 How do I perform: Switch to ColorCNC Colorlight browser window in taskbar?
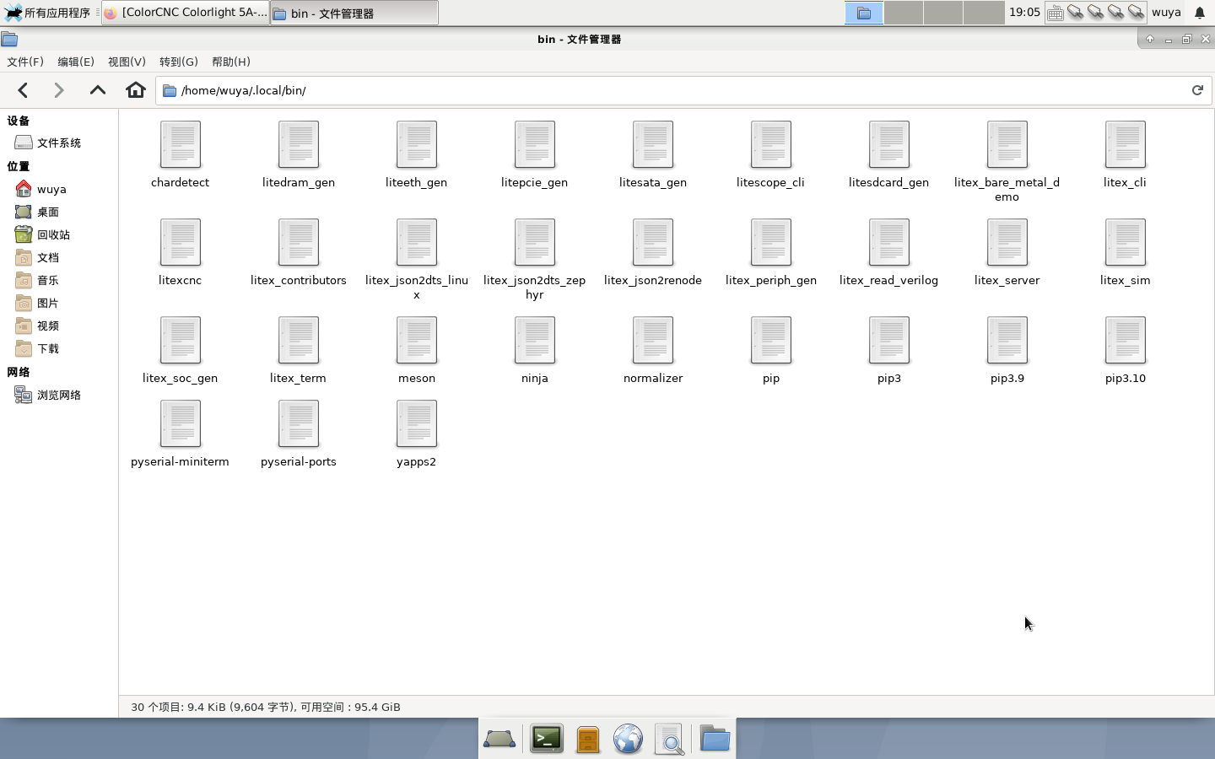tap(186, 13)
